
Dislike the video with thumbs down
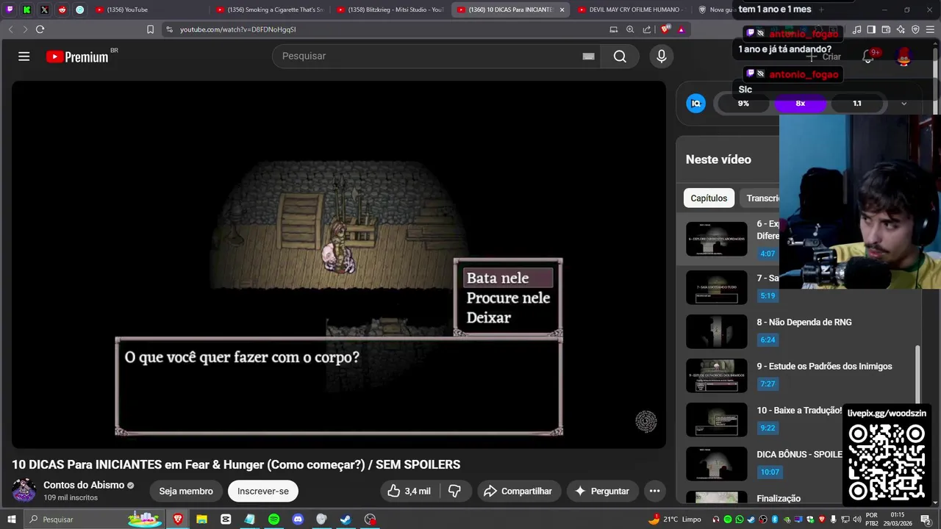coord(455,491)
